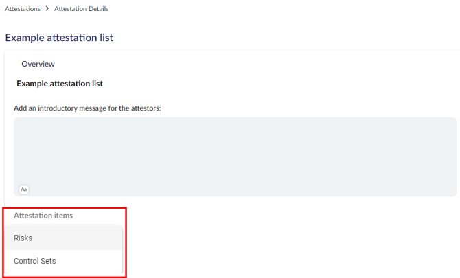The height and width of the screenshot is (278, 460).
Task: Select Risks from the attestation items
Action: [x=63, y=238]
